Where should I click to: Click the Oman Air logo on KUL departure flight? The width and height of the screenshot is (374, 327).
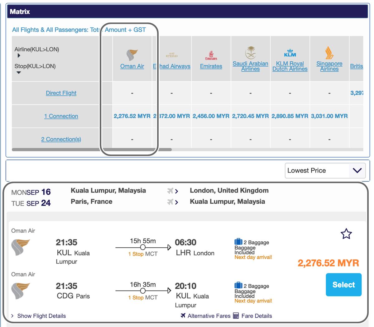click(x=21, y=247)
